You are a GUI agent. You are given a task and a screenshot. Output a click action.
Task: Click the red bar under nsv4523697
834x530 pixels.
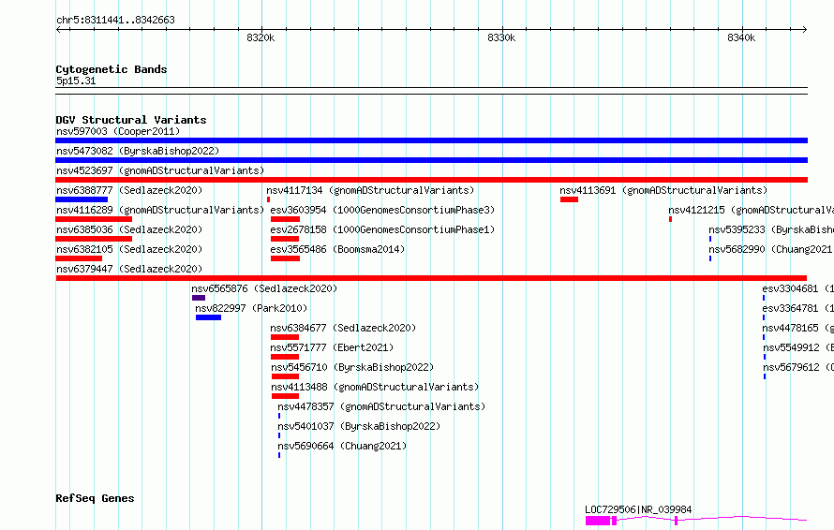tap(431, 180)
